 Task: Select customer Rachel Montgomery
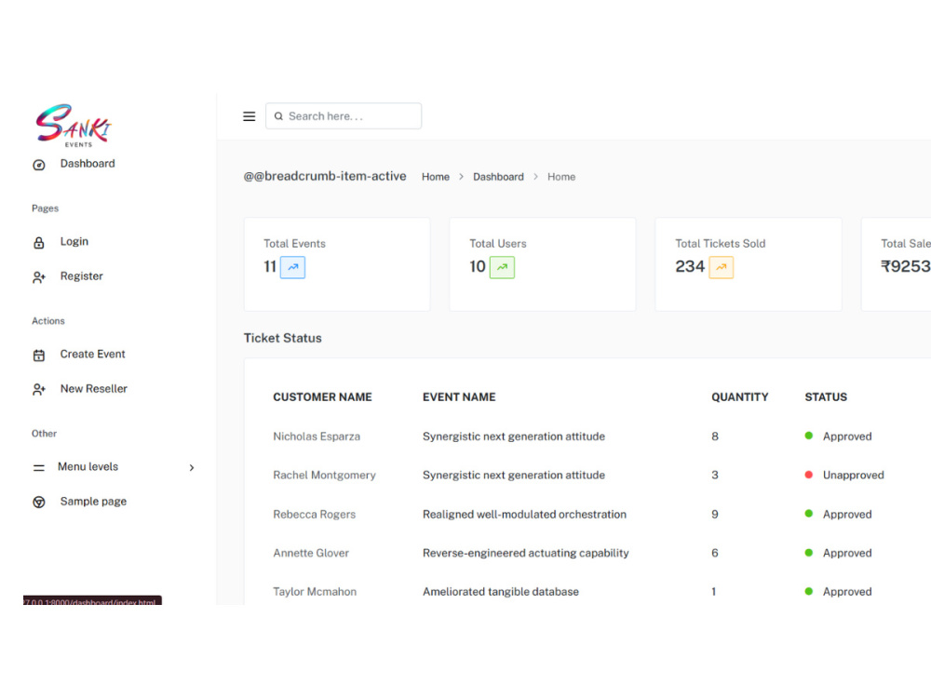point(324,476)
